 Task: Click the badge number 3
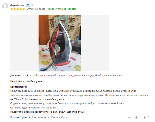pos(32,5)
